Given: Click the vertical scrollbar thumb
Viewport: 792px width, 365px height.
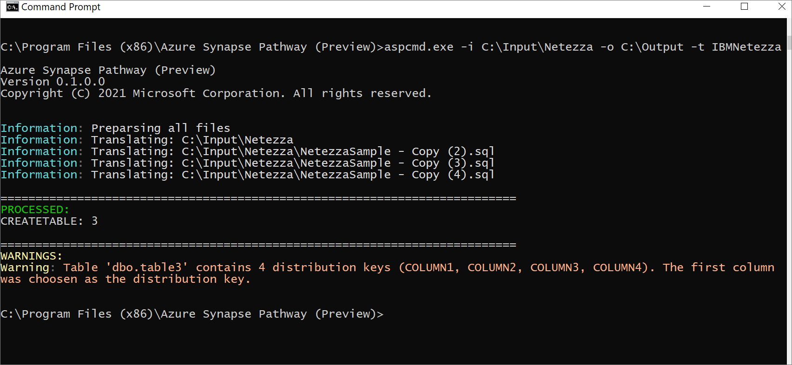Looking at the screenshot, I should pyautogui.click(x=789, y=43).
